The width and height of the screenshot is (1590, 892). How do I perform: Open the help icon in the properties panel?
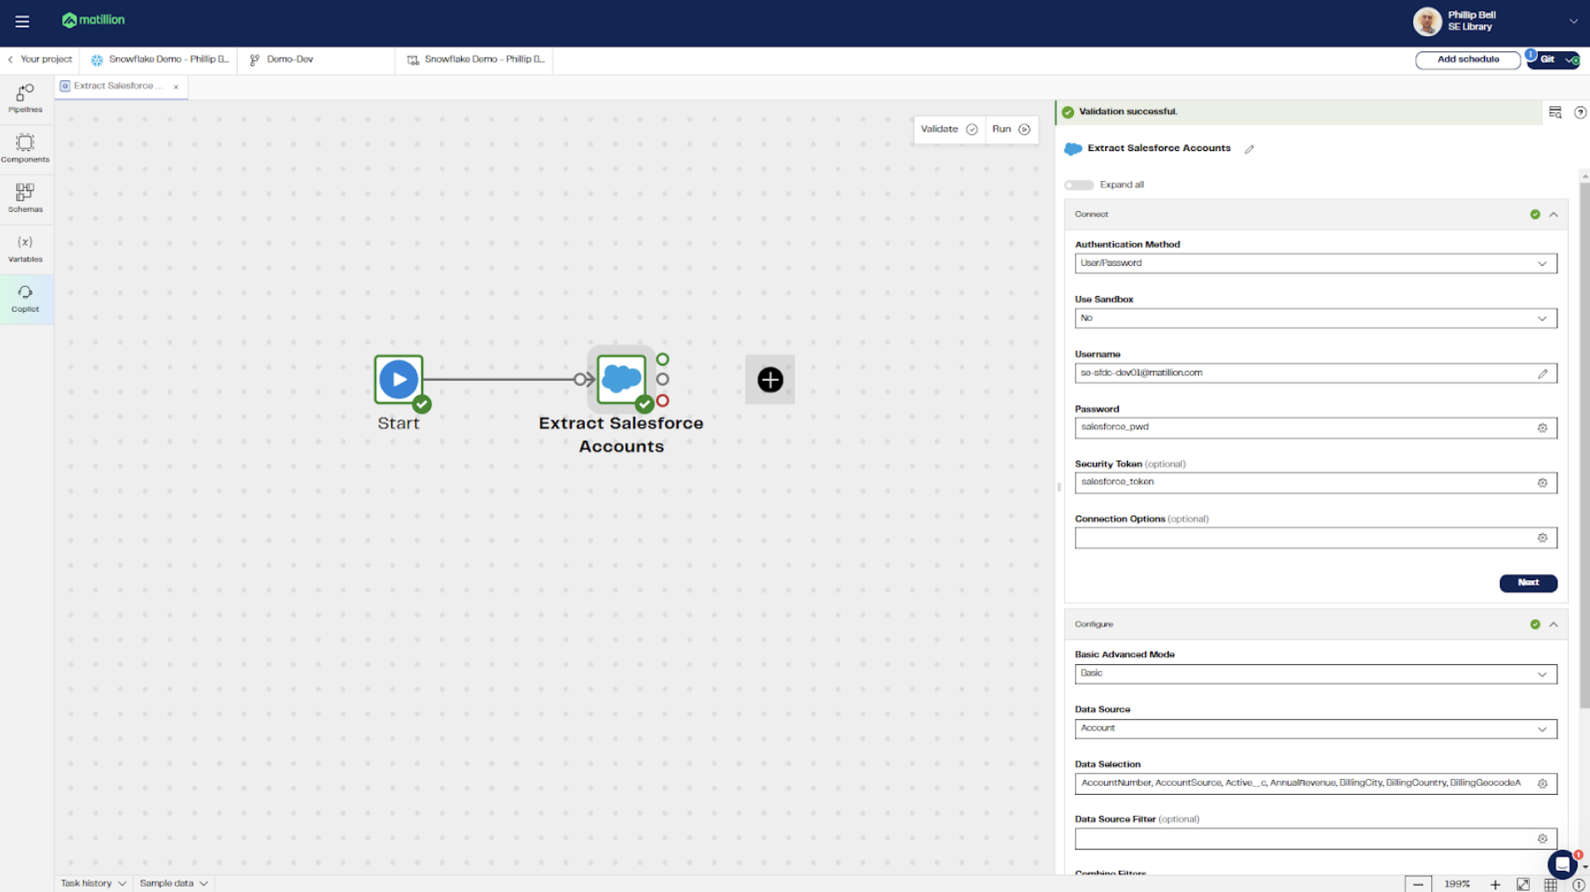[1580, 112]
